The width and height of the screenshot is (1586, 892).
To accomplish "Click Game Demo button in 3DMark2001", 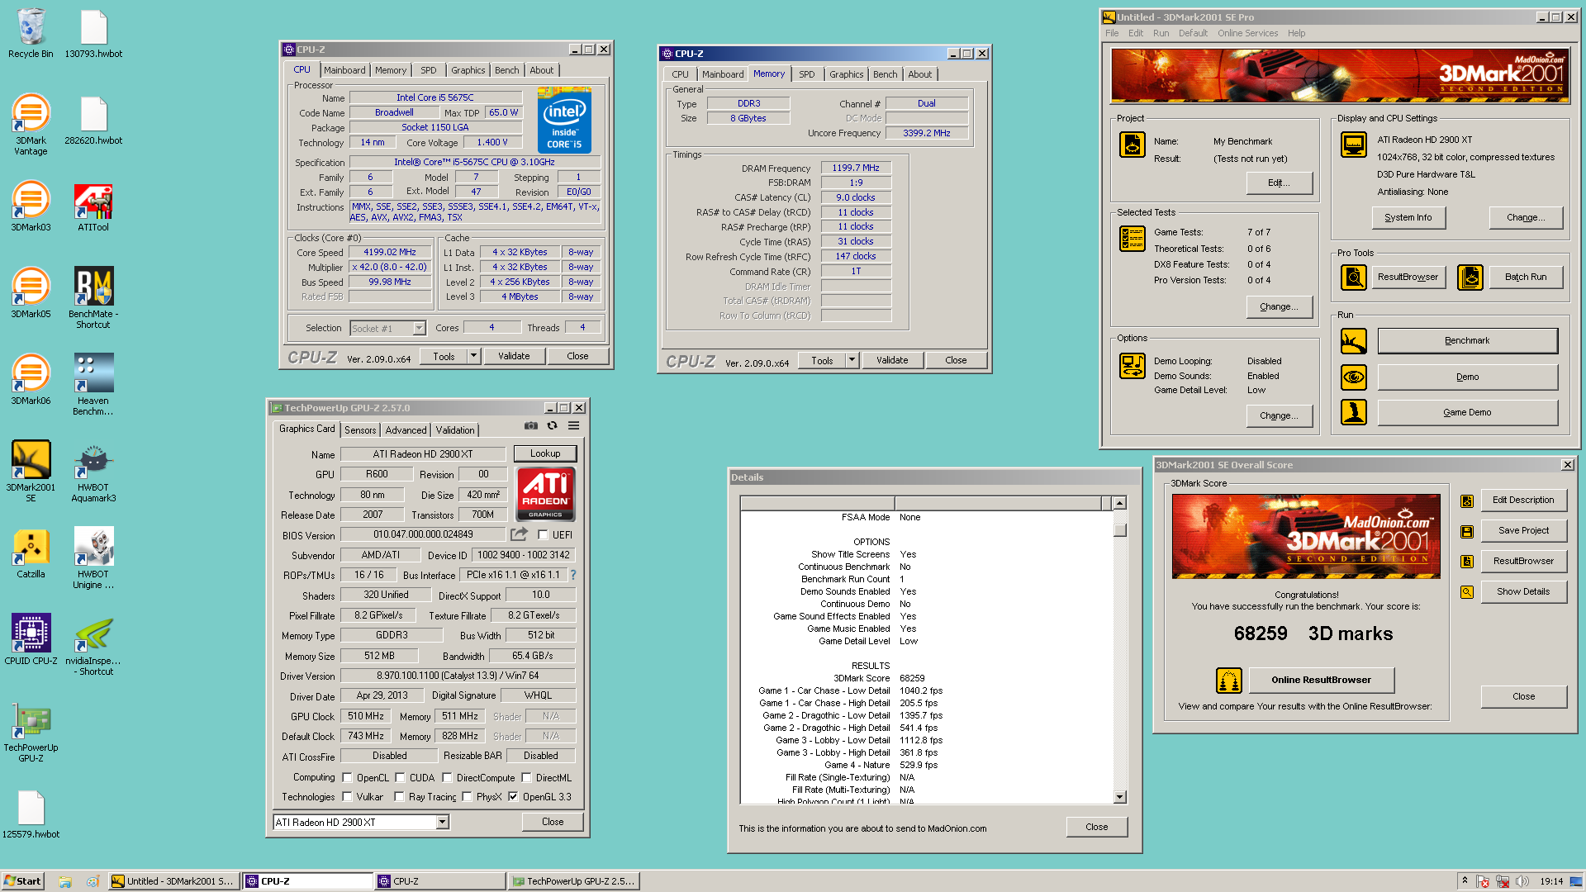I will pos(1467,413).
